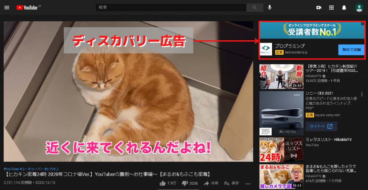Open ヒカキン新居紹介ツアー2019 video thumbnail
368x190 pixels.
point(281,77)
